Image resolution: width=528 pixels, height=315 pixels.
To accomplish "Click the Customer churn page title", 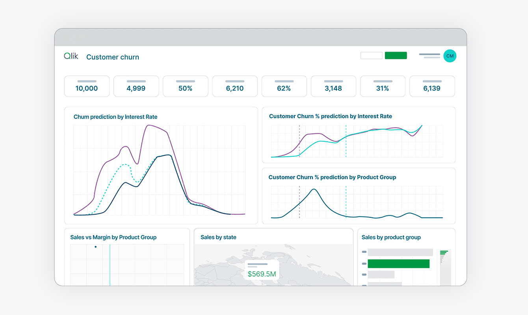I will point(113,57).
